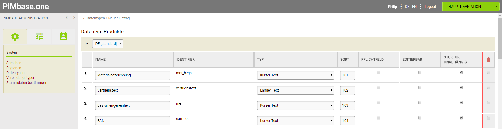
Task: Click the PIMbase.one logo
Action: [x=26, y=7]
